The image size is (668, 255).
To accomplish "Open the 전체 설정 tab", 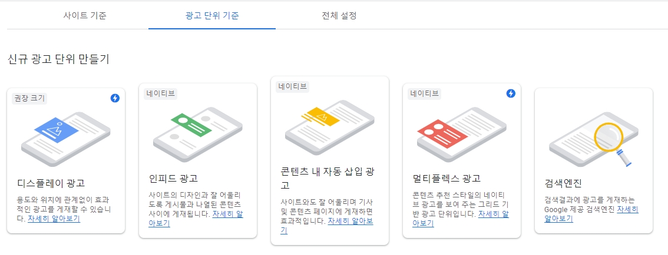I will point(339,16).
